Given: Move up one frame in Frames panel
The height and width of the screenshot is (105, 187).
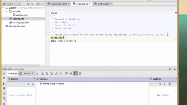Looking at the screenshot, I should [28, 84].
